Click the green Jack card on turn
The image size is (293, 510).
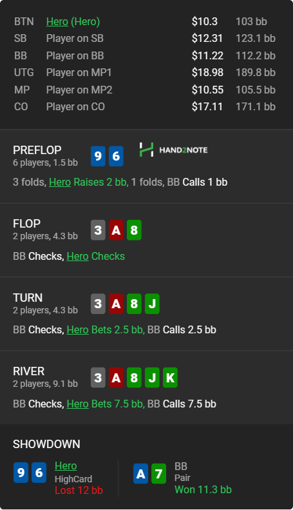point(152,304)
